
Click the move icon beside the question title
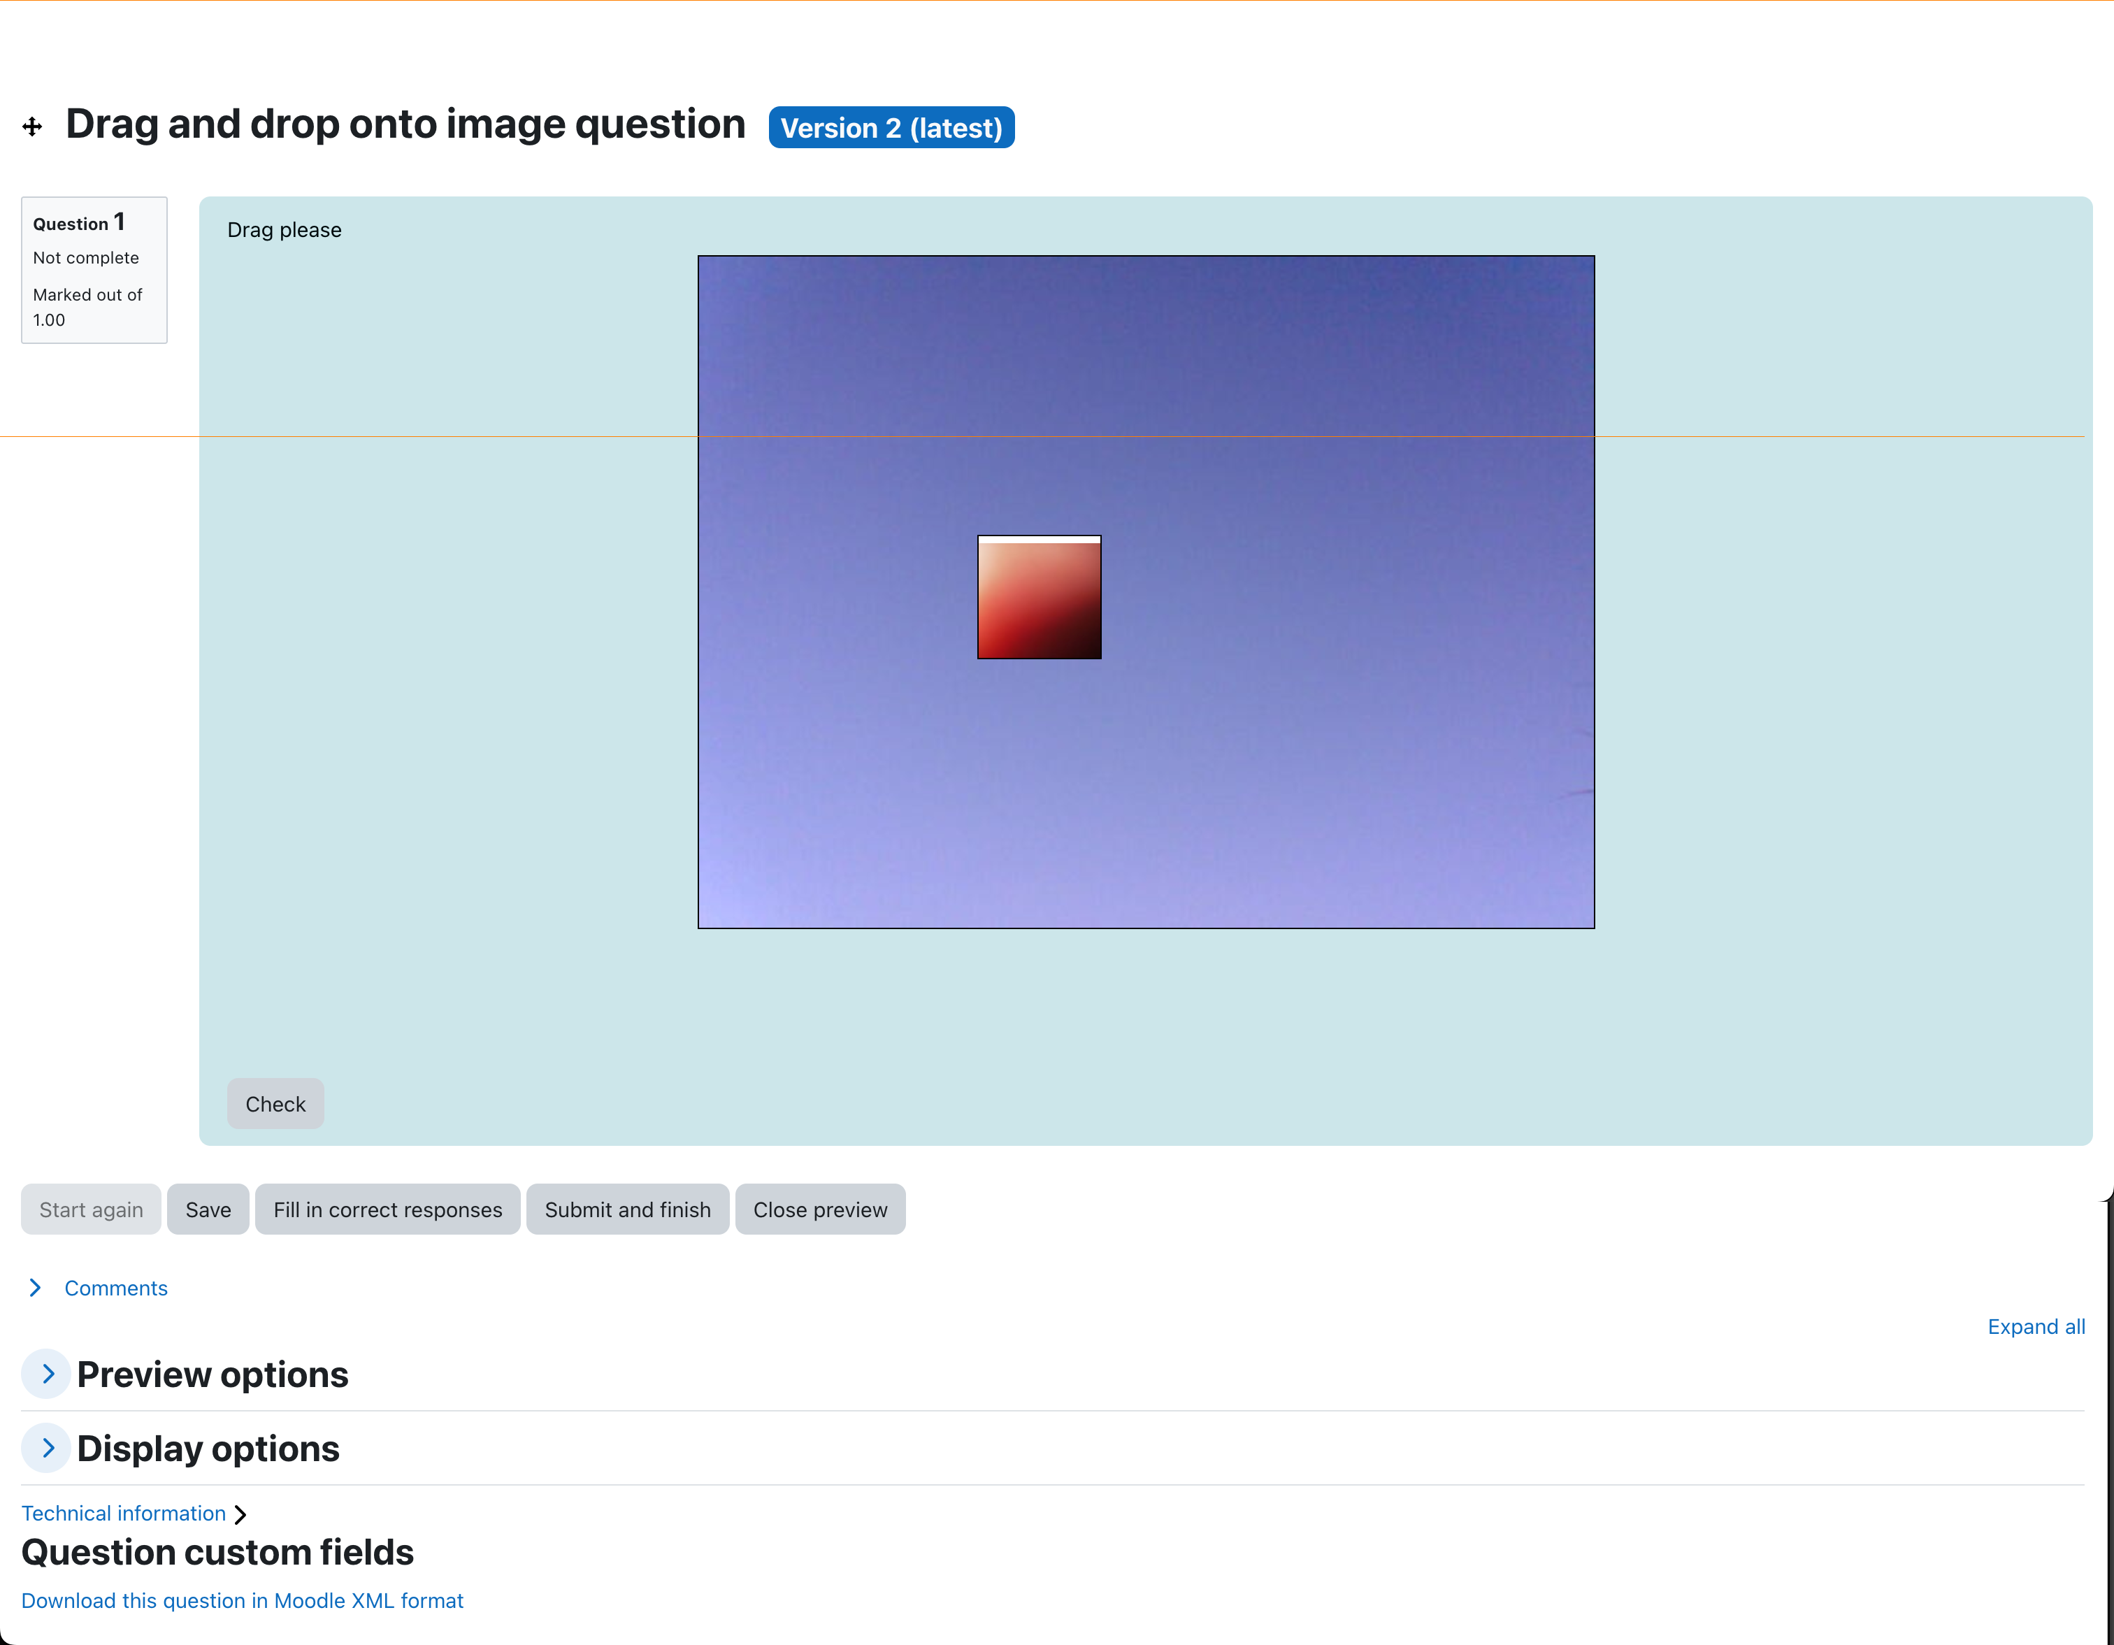click(x=32, y=127)
